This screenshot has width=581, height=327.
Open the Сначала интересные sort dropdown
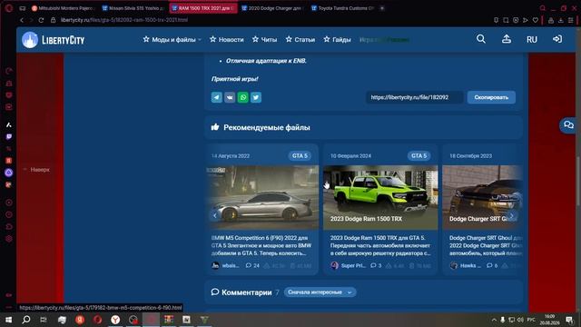[320, 292]
